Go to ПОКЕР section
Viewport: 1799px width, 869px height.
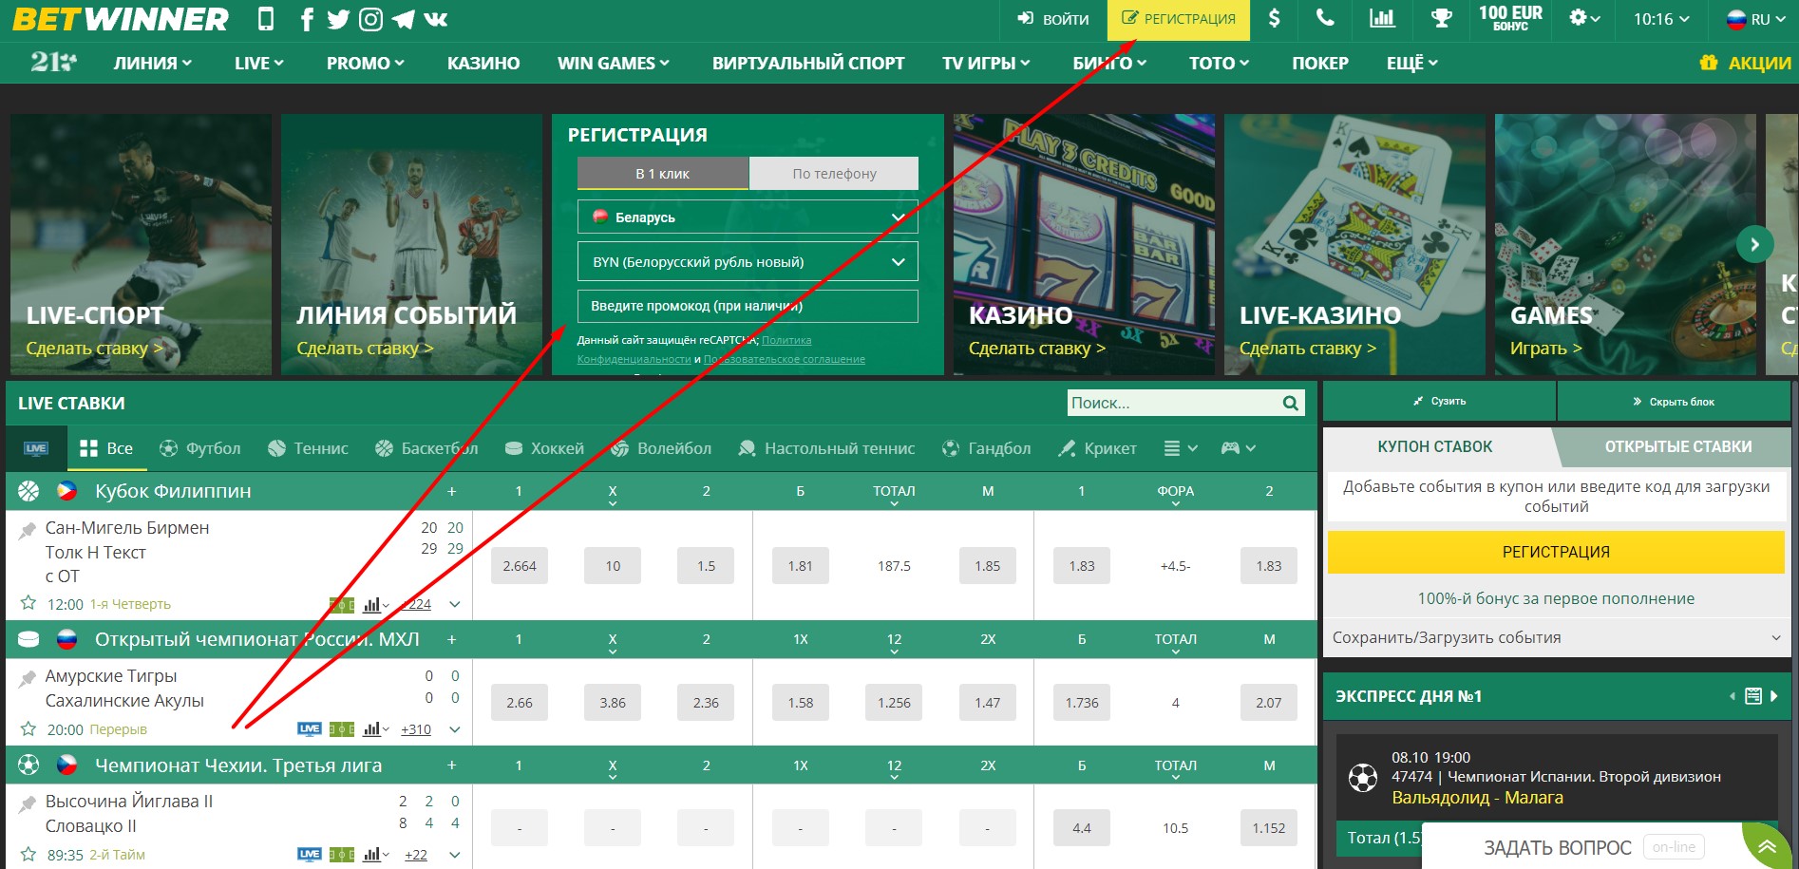(x=1320, y=63)
